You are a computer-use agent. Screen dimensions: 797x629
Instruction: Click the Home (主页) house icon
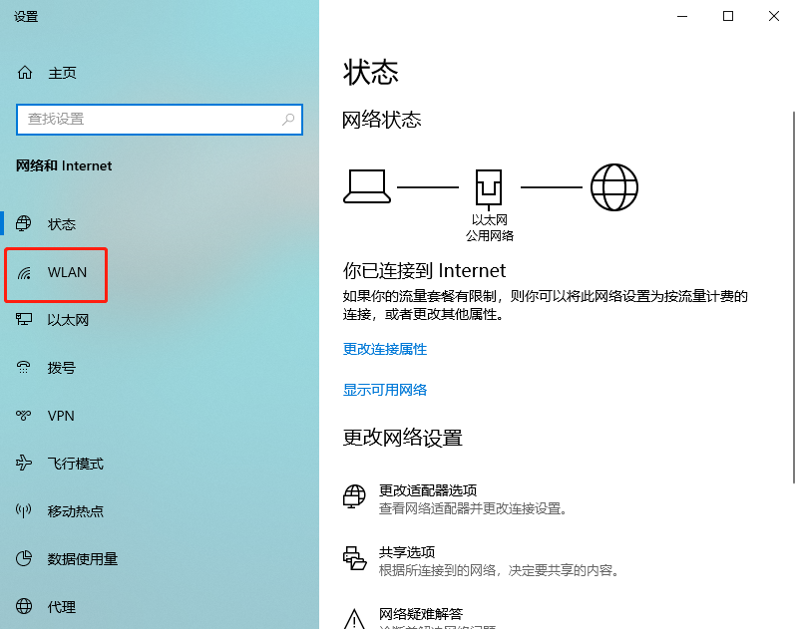pos(25,73)
